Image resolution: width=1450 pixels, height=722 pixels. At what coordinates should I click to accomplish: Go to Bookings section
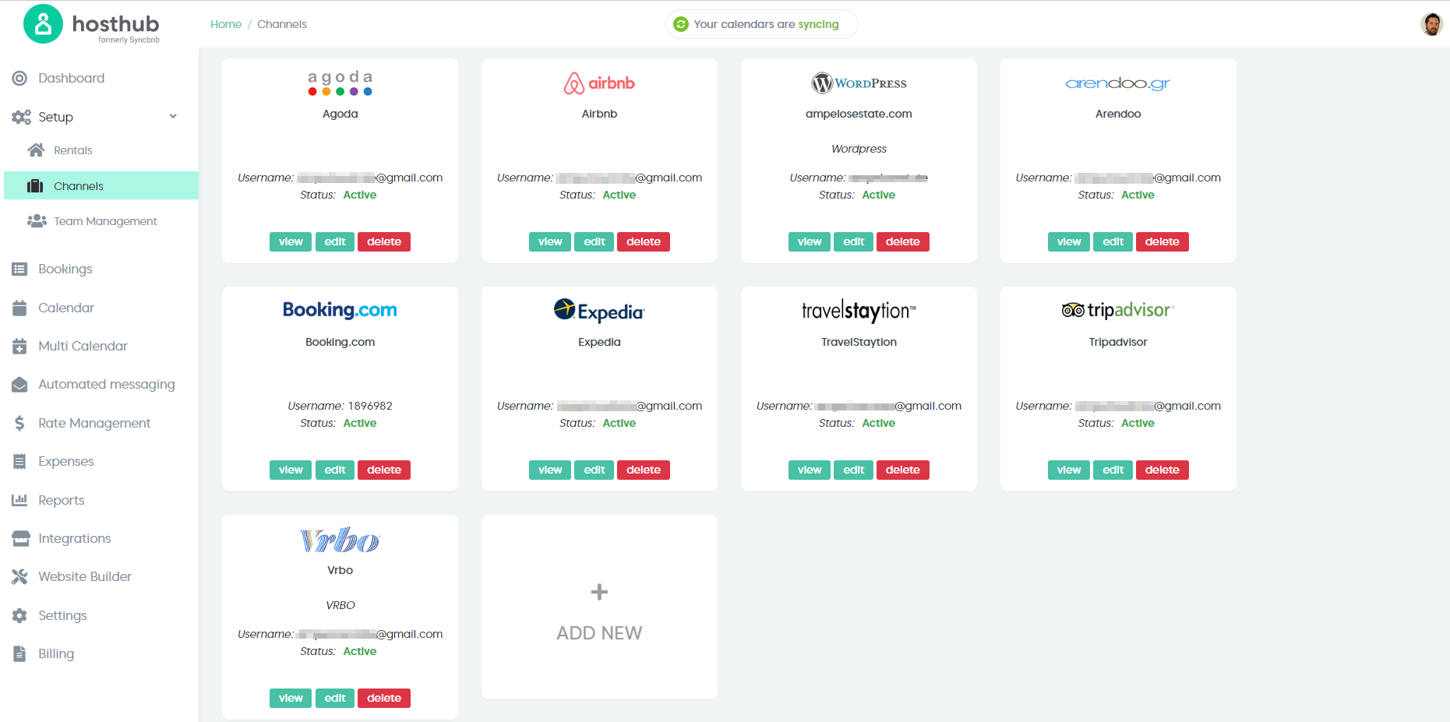point(65,269)
